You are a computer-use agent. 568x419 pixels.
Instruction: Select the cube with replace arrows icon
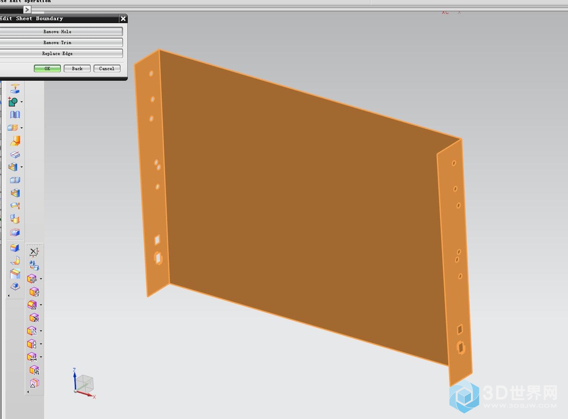coord(34,292)
